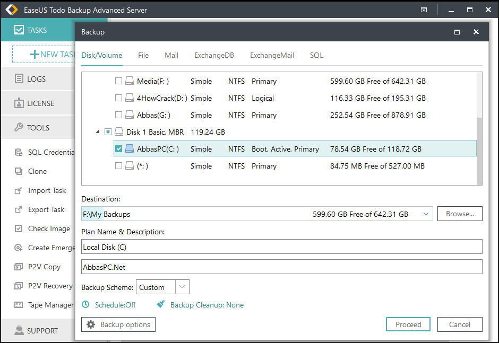Select '78.54 GB Free of 118.72 GB' text
The image size is (499, 343).
376,149
